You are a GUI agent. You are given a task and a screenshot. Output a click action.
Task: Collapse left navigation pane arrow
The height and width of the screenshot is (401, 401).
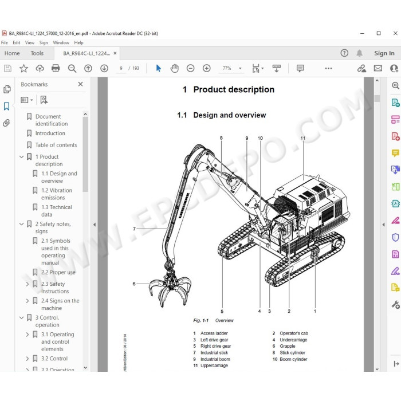pos(95,225)
